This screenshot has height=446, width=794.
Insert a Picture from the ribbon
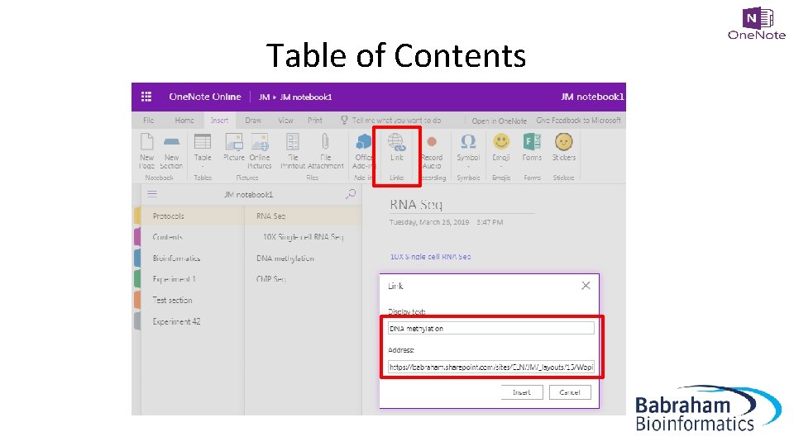[234, 148]
